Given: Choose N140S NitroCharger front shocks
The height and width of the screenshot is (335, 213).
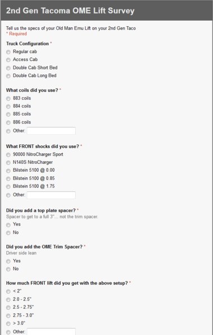Looking at the screenshot, I should (x=8, y=163).
